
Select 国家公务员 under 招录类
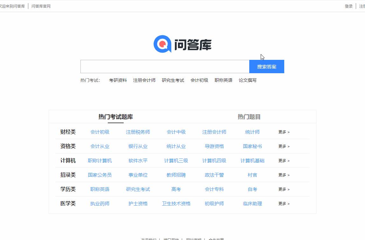(100, 175)
